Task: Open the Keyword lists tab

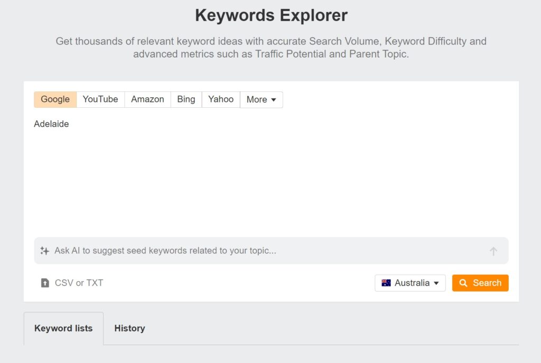Action: pos(63,328)
